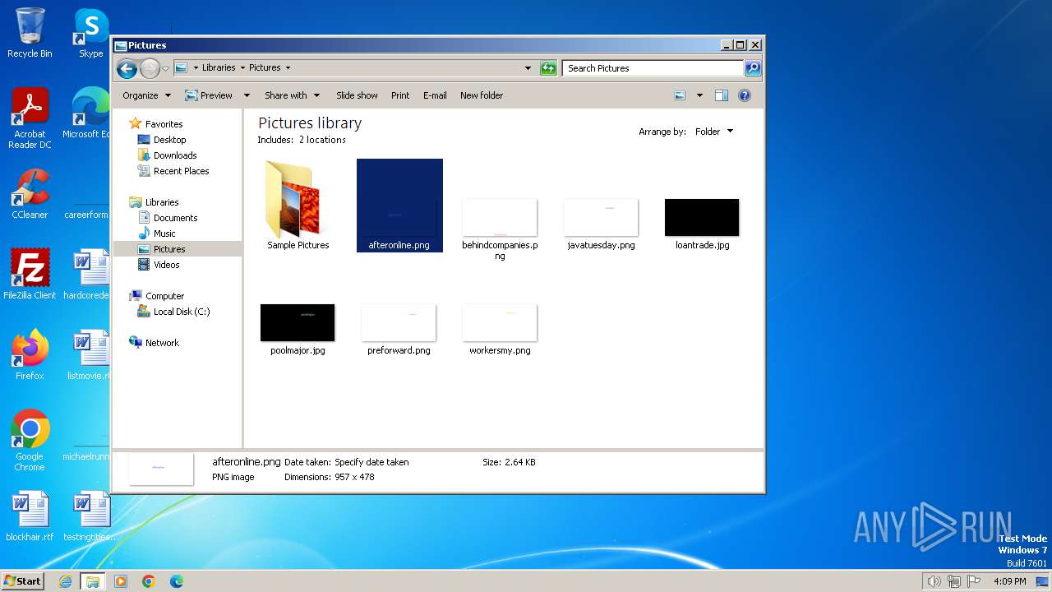Open Microsoft Edge from the taskbar

tap(176, 581)
